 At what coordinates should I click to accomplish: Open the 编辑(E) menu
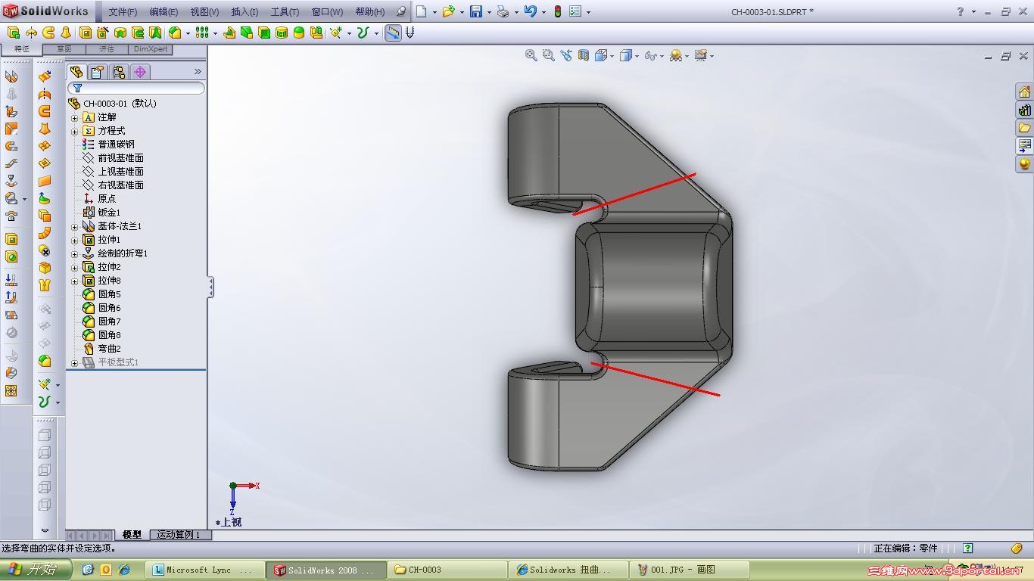[164, 11]
